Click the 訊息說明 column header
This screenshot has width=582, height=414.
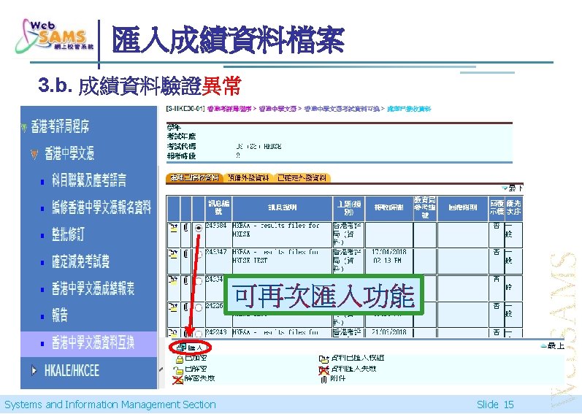282,208
